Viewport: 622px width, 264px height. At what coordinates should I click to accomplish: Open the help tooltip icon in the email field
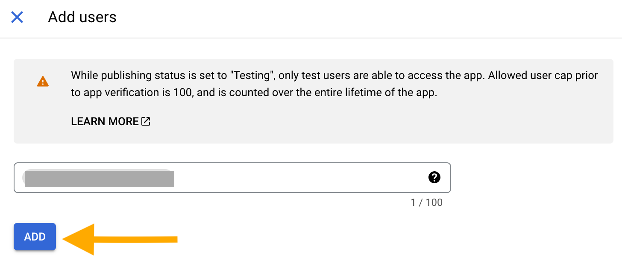[434, 178]
